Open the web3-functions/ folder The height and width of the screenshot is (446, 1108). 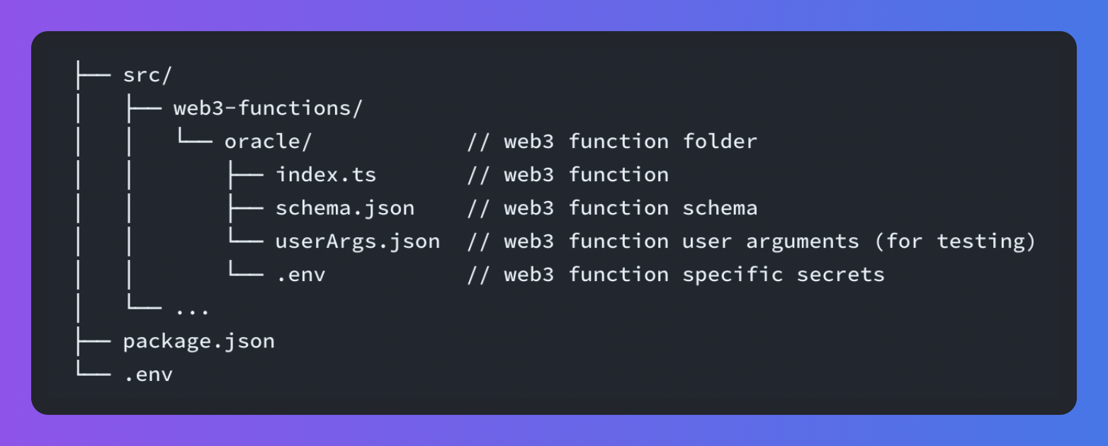[268, 108]
